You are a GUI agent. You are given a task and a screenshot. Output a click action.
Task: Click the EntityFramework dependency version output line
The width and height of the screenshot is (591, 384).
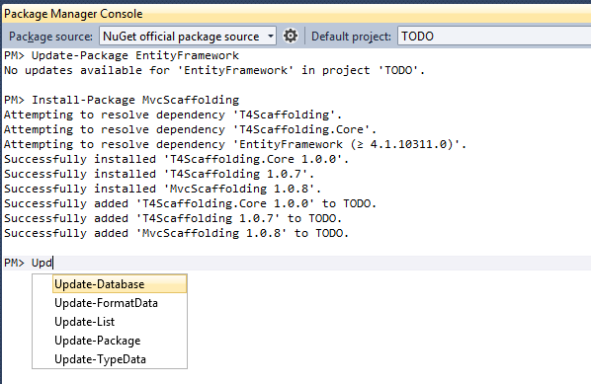click(235, 144)
